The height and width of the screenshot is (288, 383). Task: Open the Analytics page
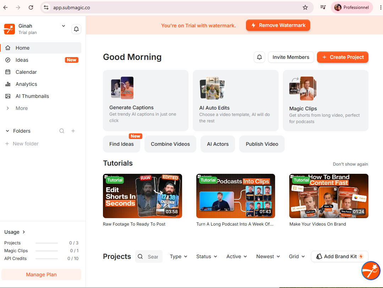[x=41, y=84]
